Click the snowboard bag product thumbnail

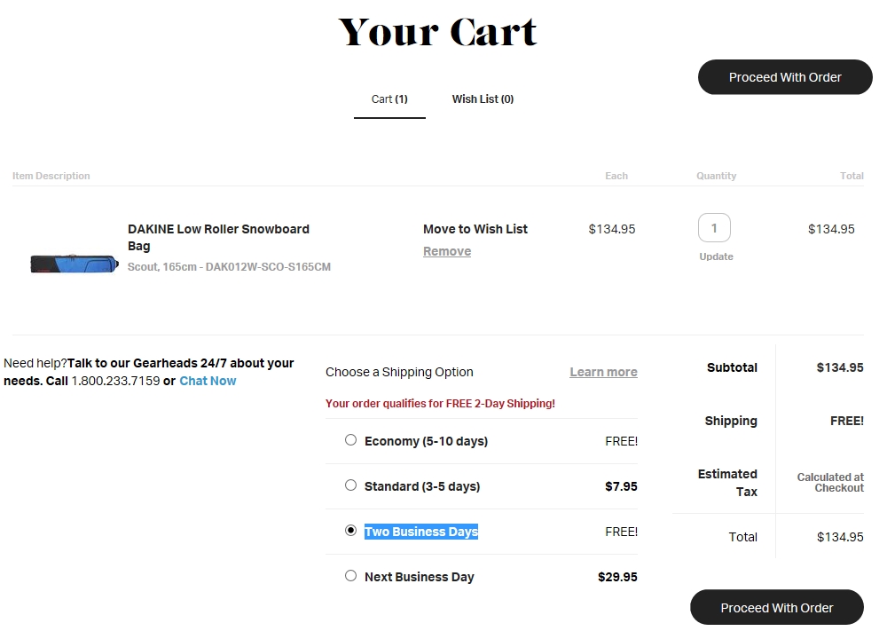(74, 264)
